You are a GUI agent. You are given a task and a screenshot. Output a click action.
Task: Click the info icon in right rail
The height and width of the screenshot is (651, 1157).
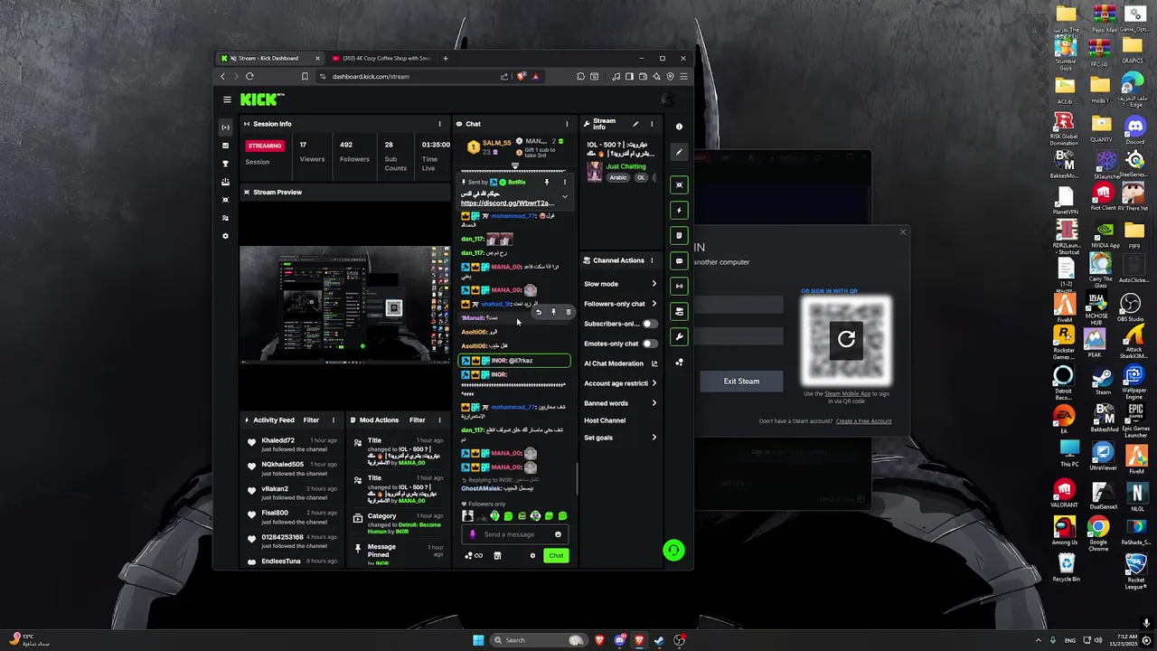679,127
